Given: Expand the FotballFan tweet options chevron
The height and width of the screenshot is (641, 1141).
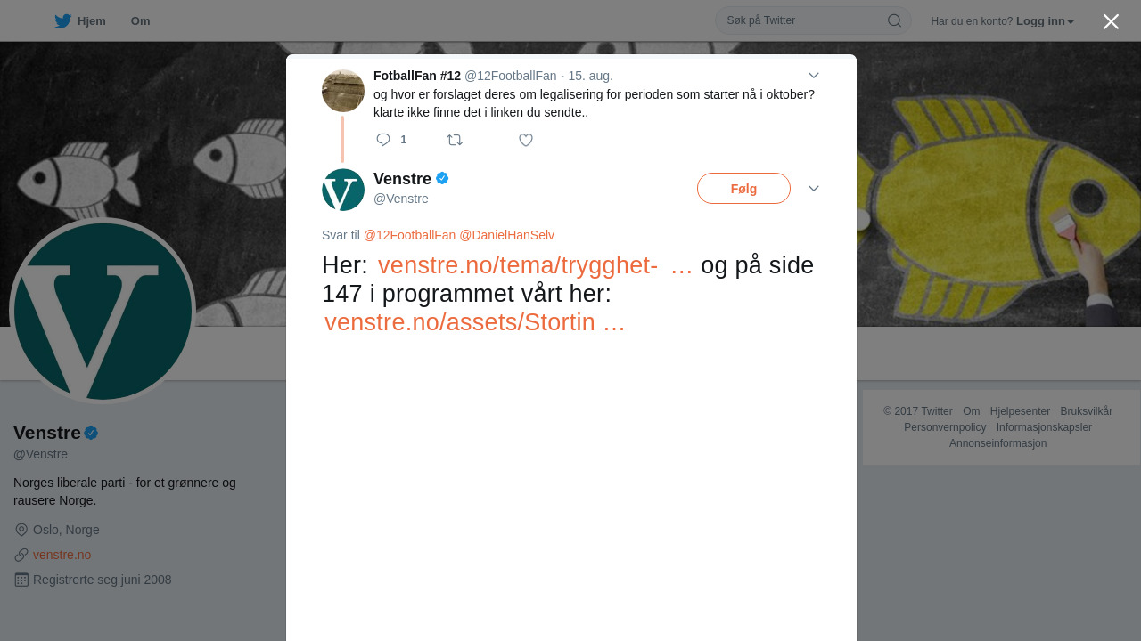Looking at the screenshot, I should point(813,76).
